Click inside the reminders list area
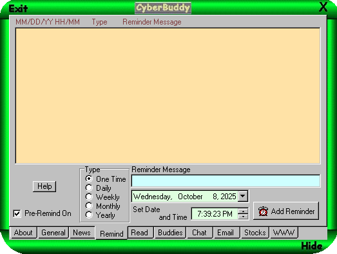Image resolution: width=337 pixels, height=254 pixels. click(x=168, y=96)
